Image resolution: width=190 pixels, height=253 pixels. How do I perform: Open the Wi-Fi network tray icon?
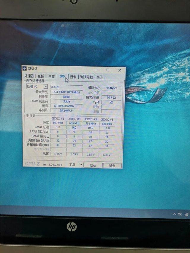(186, 214)
